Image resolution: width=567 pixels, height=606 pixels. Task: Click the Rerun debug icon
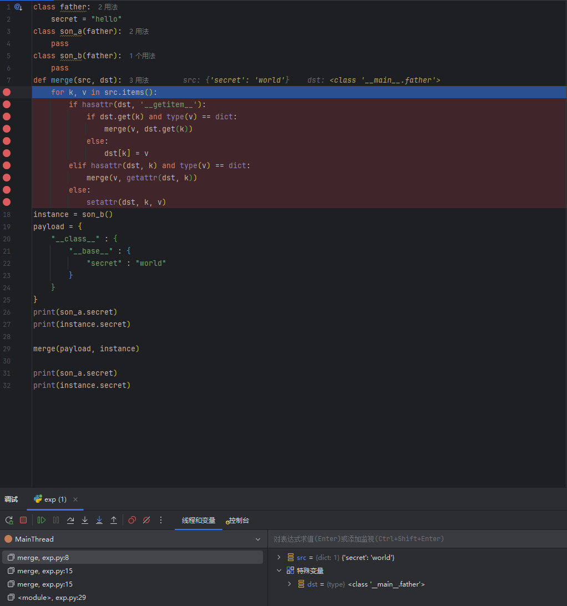(x=9, y=520)
